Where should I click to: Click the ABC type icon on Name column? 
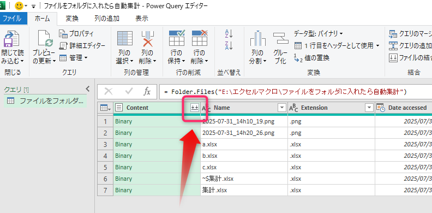pyautogui.click(x=207, y=108)
